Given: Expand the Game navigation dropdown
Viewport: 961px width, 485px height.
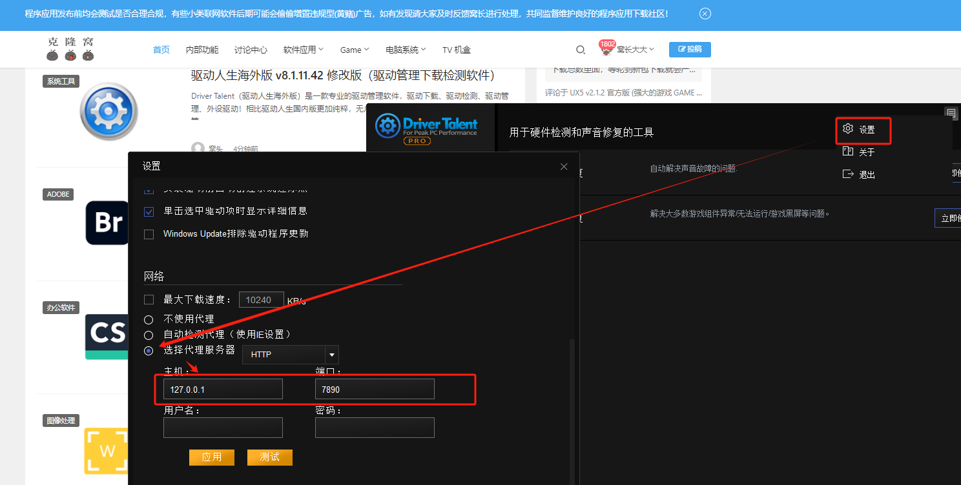Looking at the screenshot, I should [355, 50].
